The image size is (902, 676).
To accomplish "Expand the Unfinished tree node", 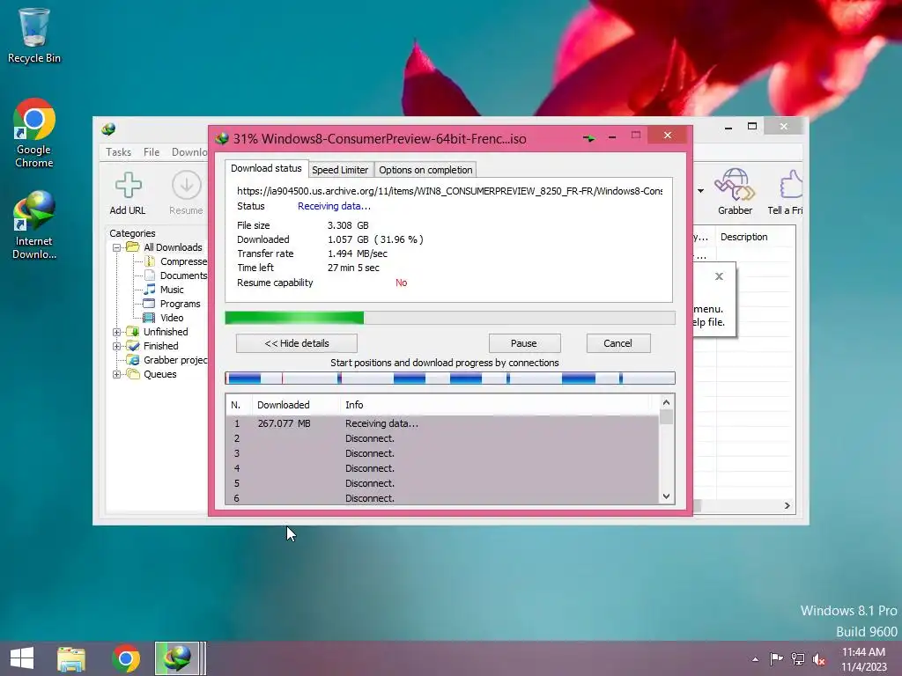I will (x=116, y=332).
